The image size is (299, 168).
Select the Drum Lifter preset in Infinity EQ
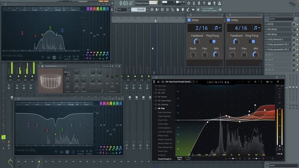(x=163, y=120)
